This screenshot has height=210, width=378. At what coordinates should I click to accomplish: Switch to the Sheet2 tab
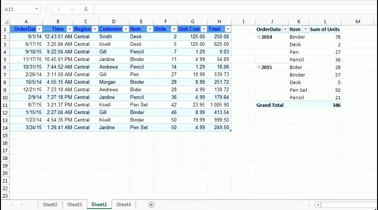click(50, 205)
